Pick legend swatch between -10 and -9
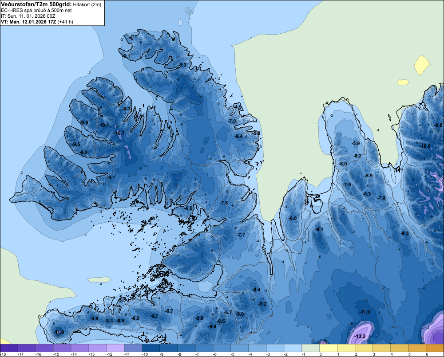Viewport: 444px width, 357px height. (x=151, y=348)
